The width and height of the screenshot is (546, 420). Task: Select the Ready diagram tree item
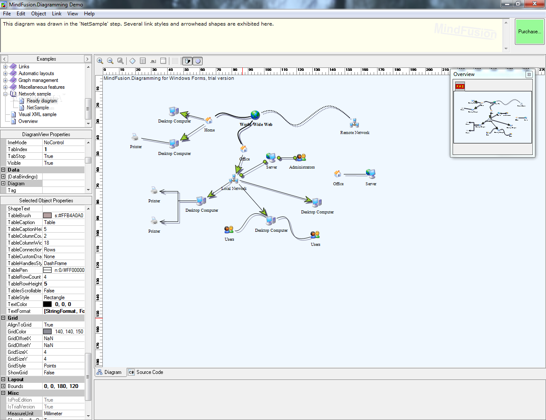[x=42, y=101]
